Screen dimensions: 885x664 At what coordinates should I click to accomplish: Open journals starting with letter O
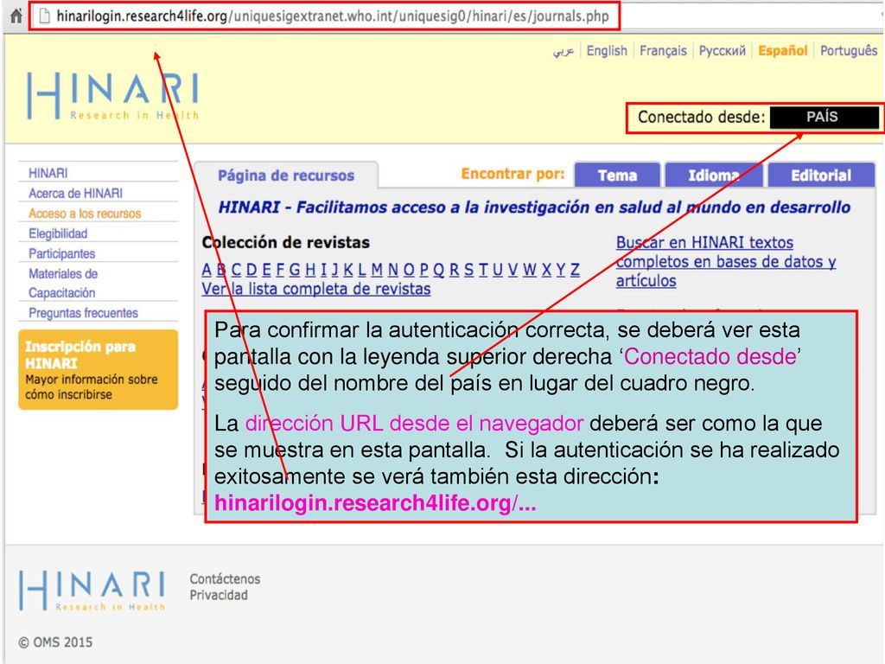pos(409,270)
